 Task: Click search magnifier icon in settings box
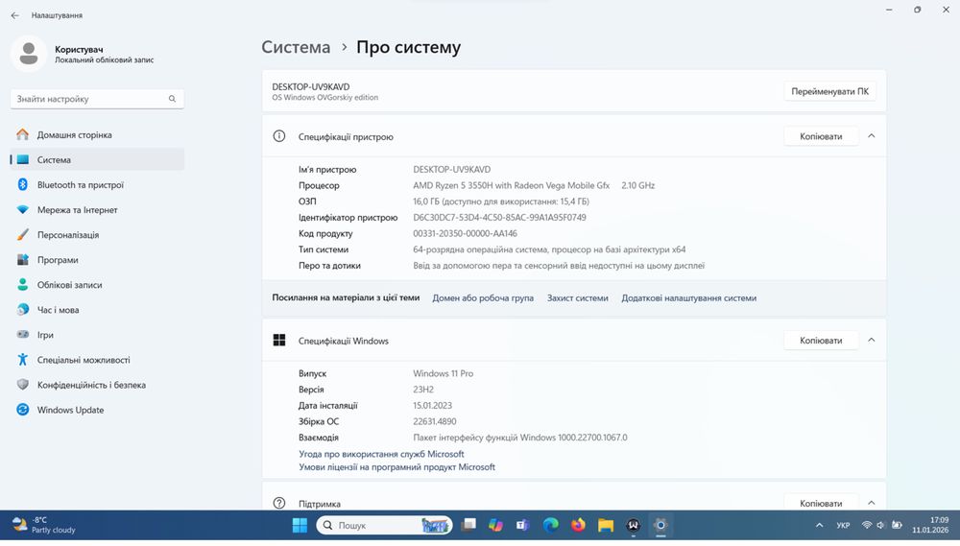[x=172, y=99]
